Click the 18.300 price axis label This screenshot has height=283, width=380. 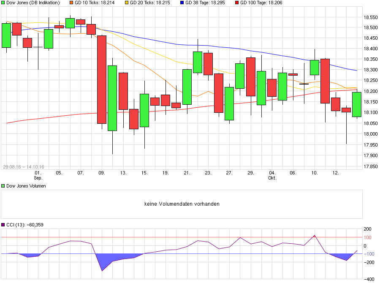click(371, 70)
